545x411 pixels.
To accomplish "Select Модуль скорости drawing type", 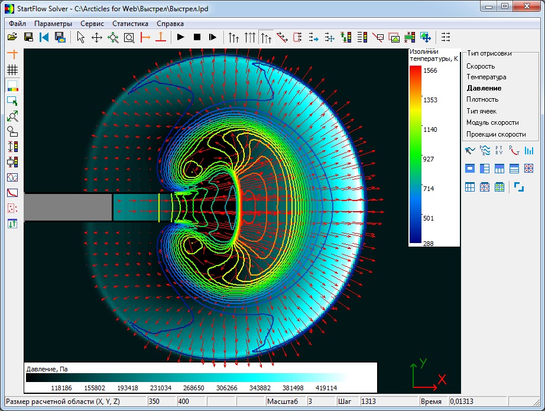I will point(492,122).
